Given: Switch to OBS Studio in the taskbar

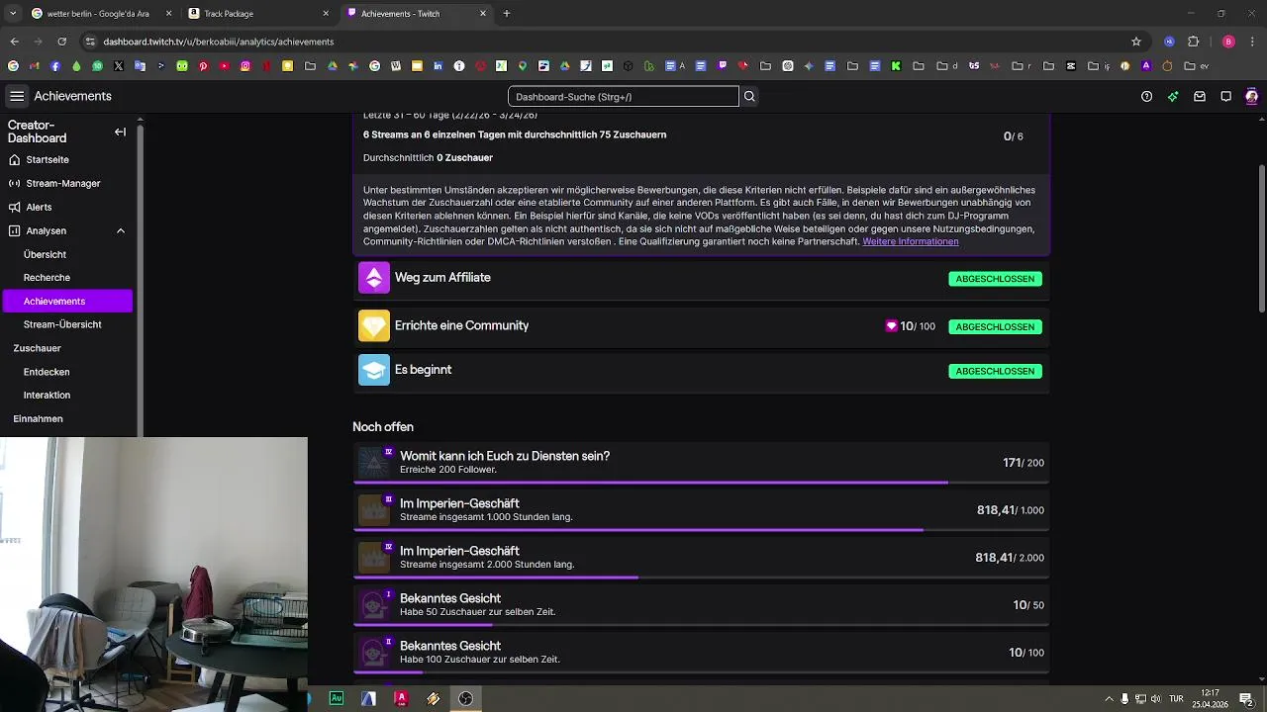Looking at the screenshot, I should point(465,698).
